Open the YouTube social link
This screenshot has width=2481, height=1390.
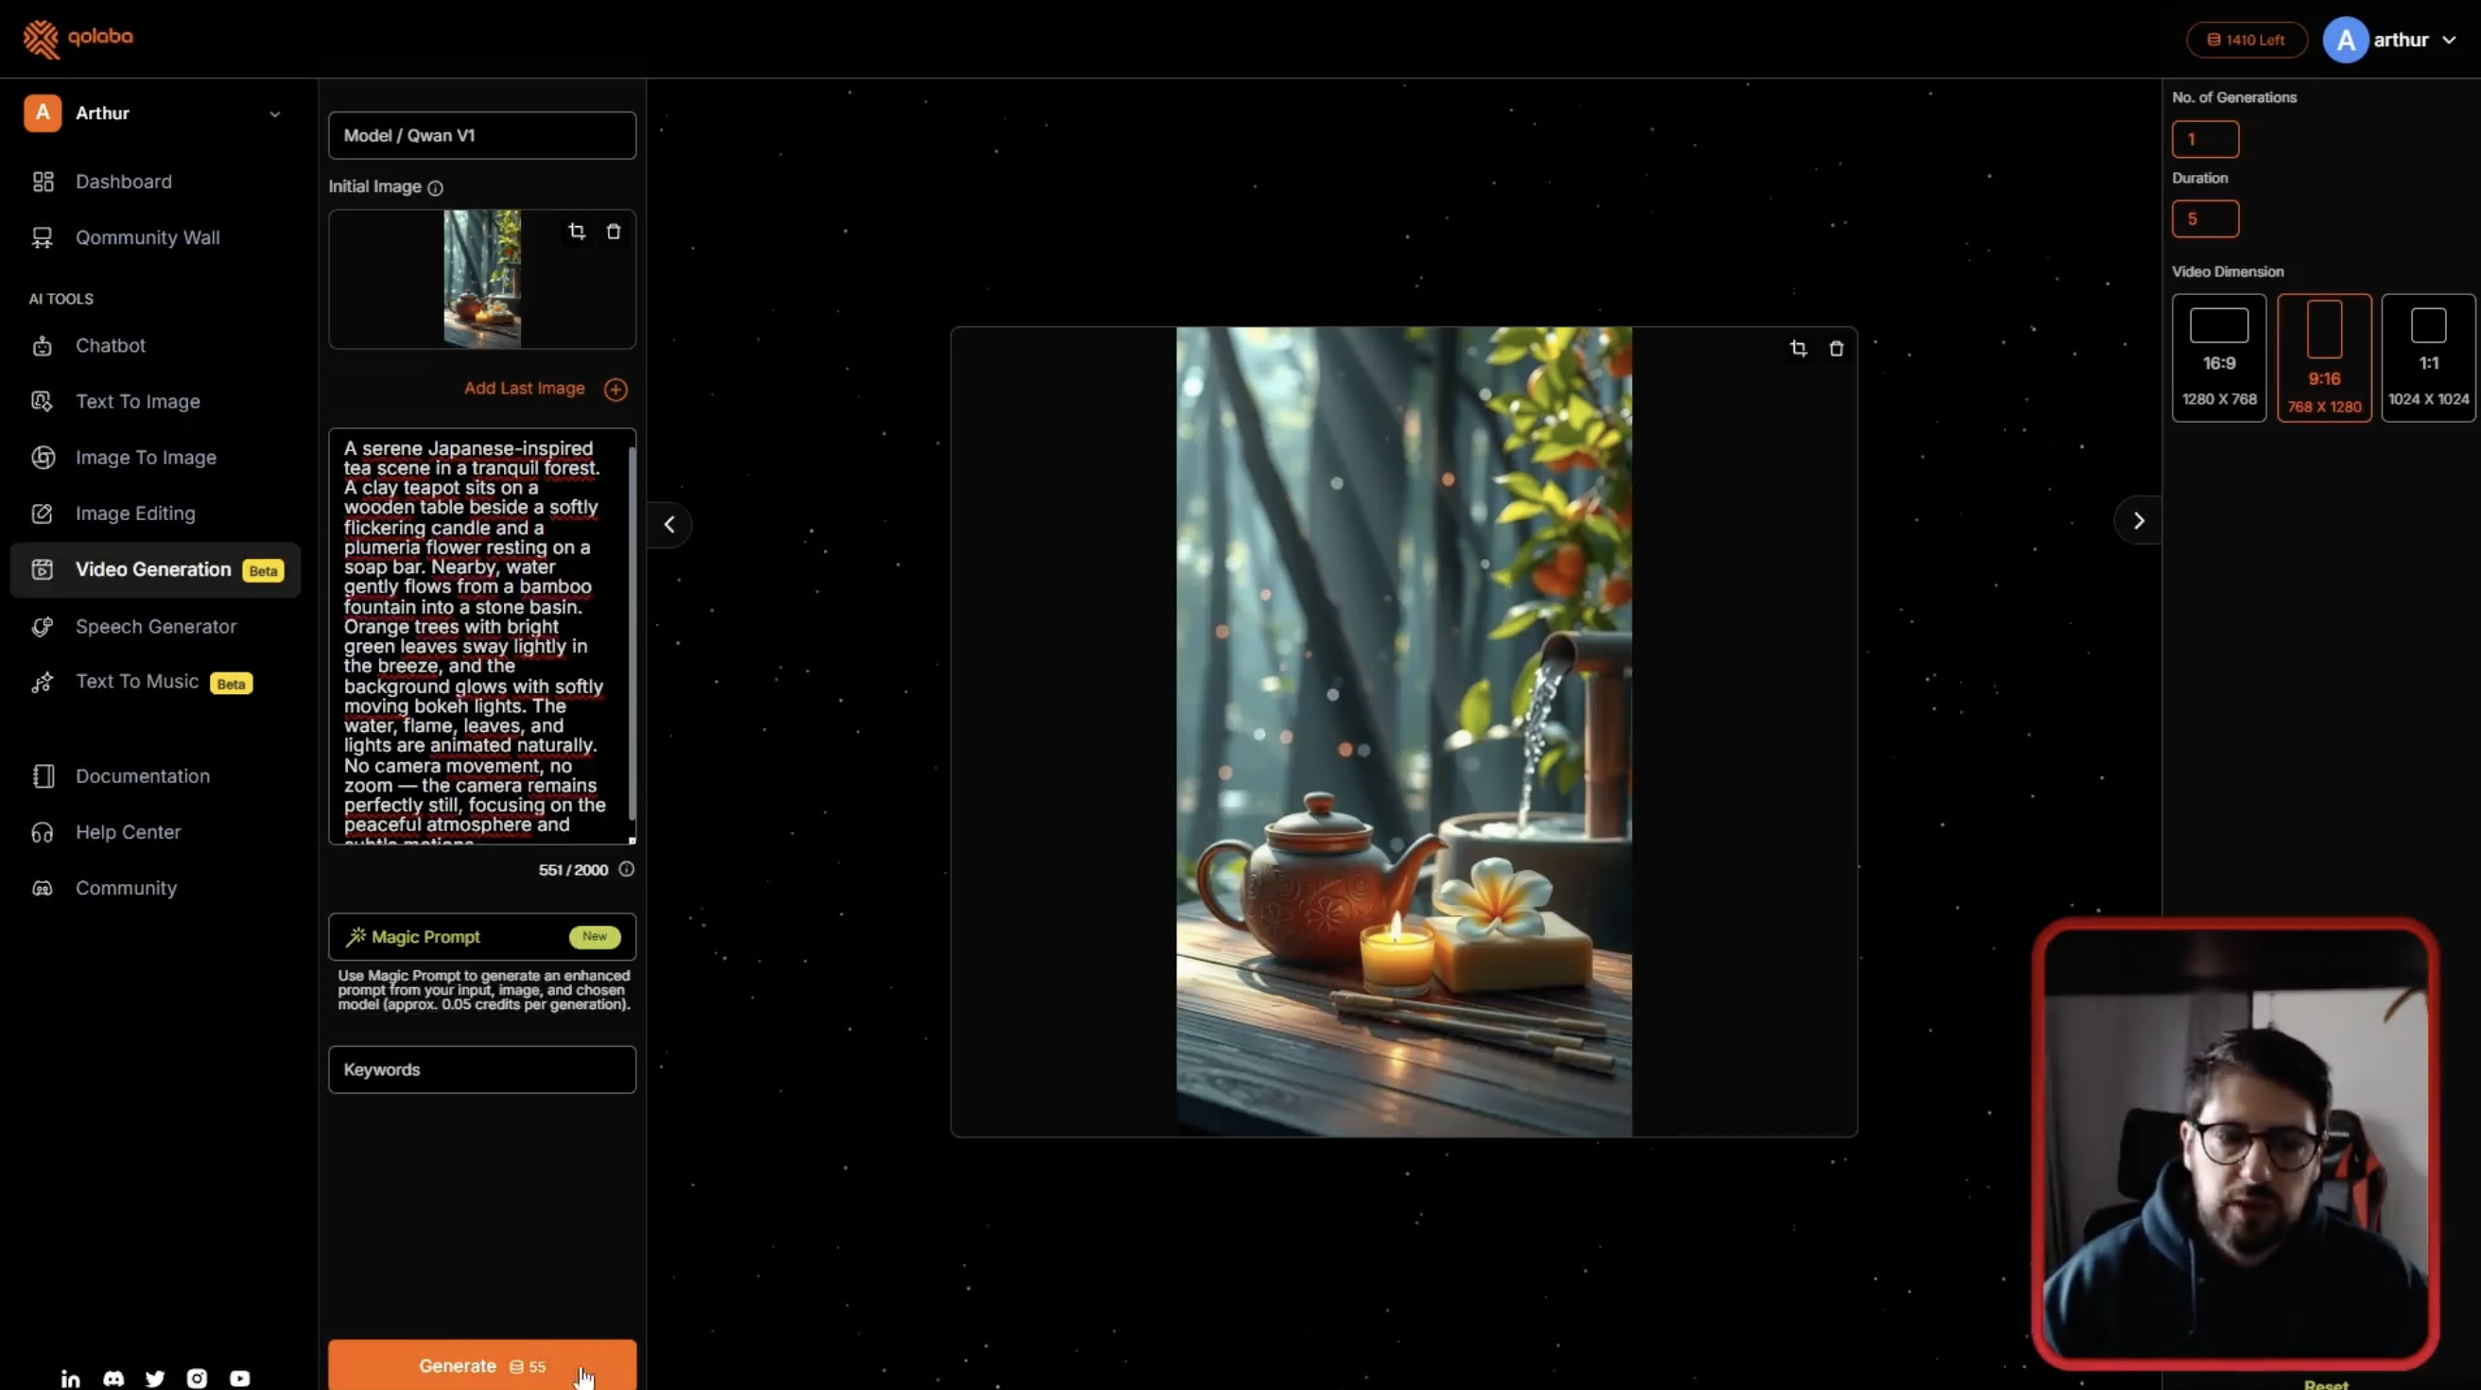pyautogui.click(x=240, y=1379)
